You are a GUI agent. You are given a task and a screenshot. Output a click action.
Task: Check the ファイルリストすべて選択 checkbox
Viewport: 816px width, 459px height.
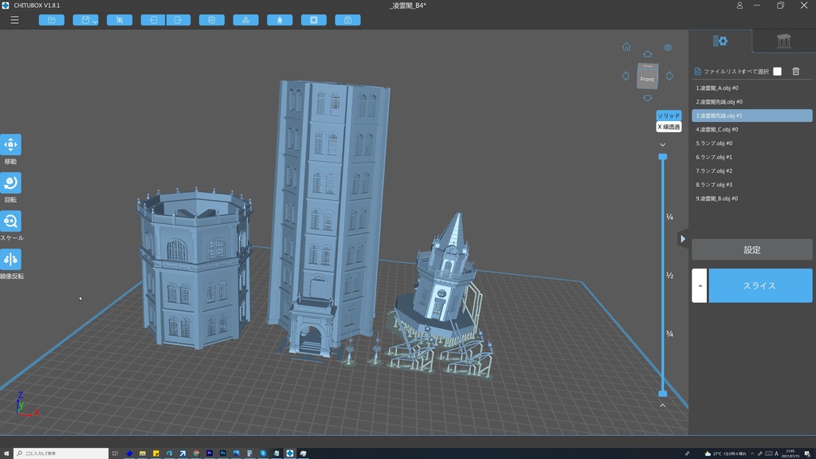777,72
